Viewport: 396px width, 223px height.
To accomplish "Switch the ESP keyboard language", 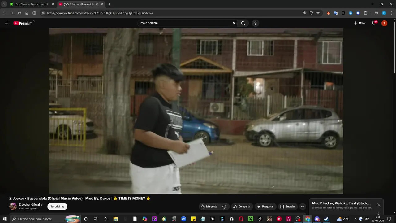I will (367, 219).
